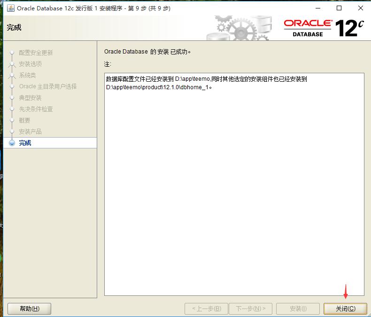Select 安装产品 step in sidebar

tap(30, 131)
